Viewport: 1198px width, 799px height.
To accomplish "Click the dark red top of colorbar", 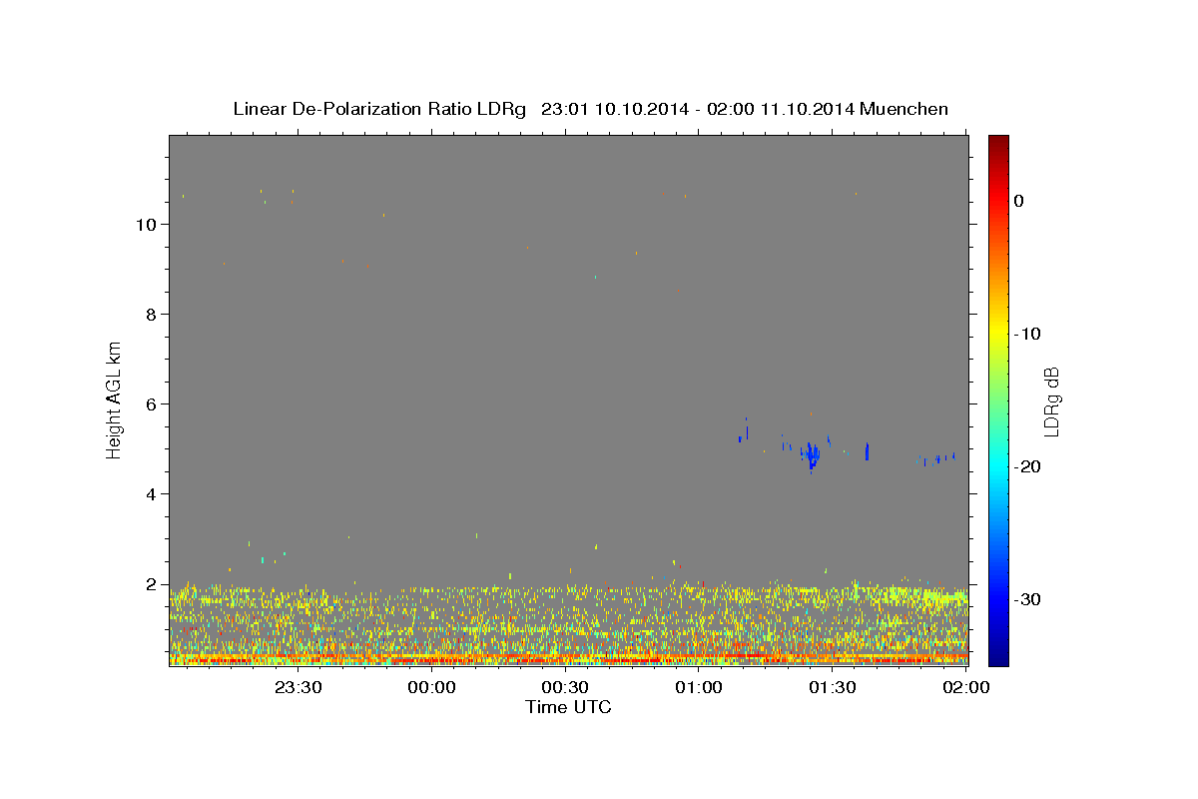I will (998, 143).
